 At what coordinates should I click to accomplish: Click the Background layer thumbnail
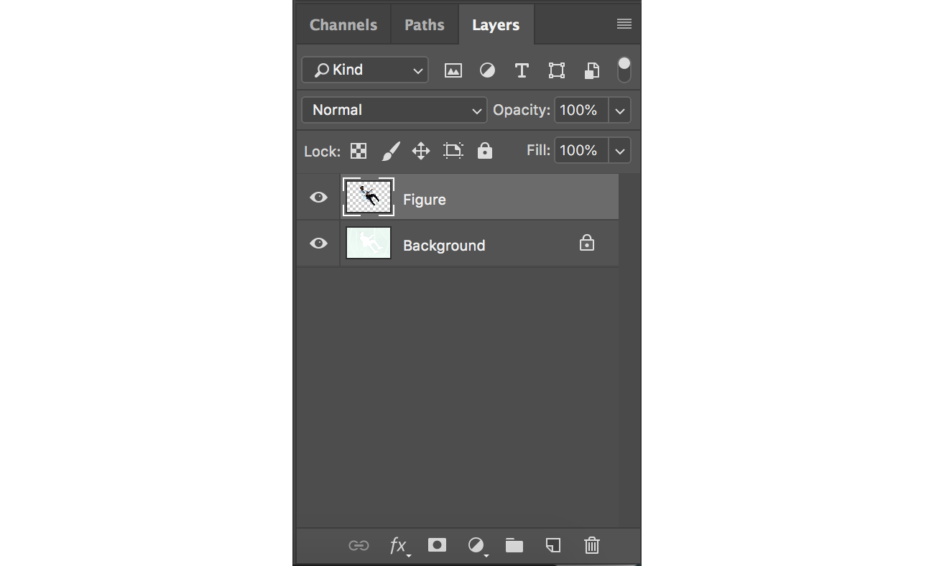tap(369, 243)
